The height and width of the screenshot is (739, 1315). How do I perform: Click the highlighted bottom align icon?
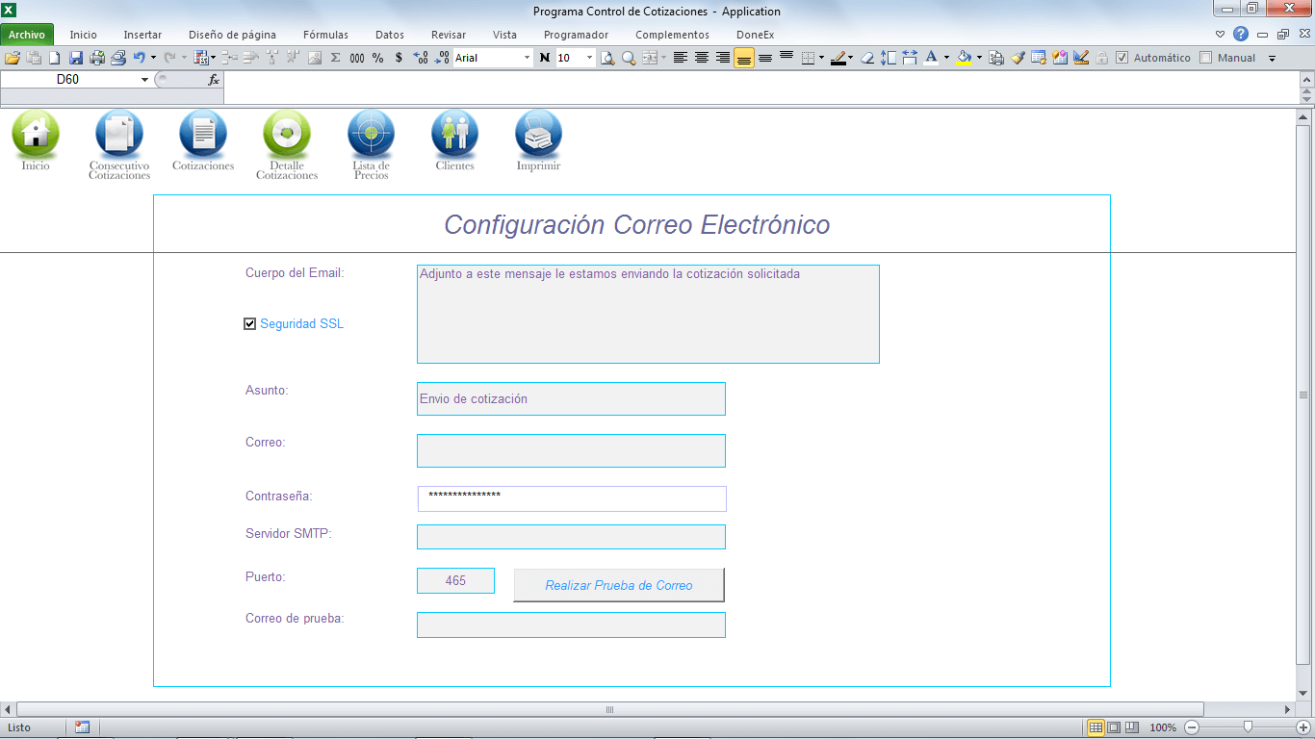click(x=744, y=58)
